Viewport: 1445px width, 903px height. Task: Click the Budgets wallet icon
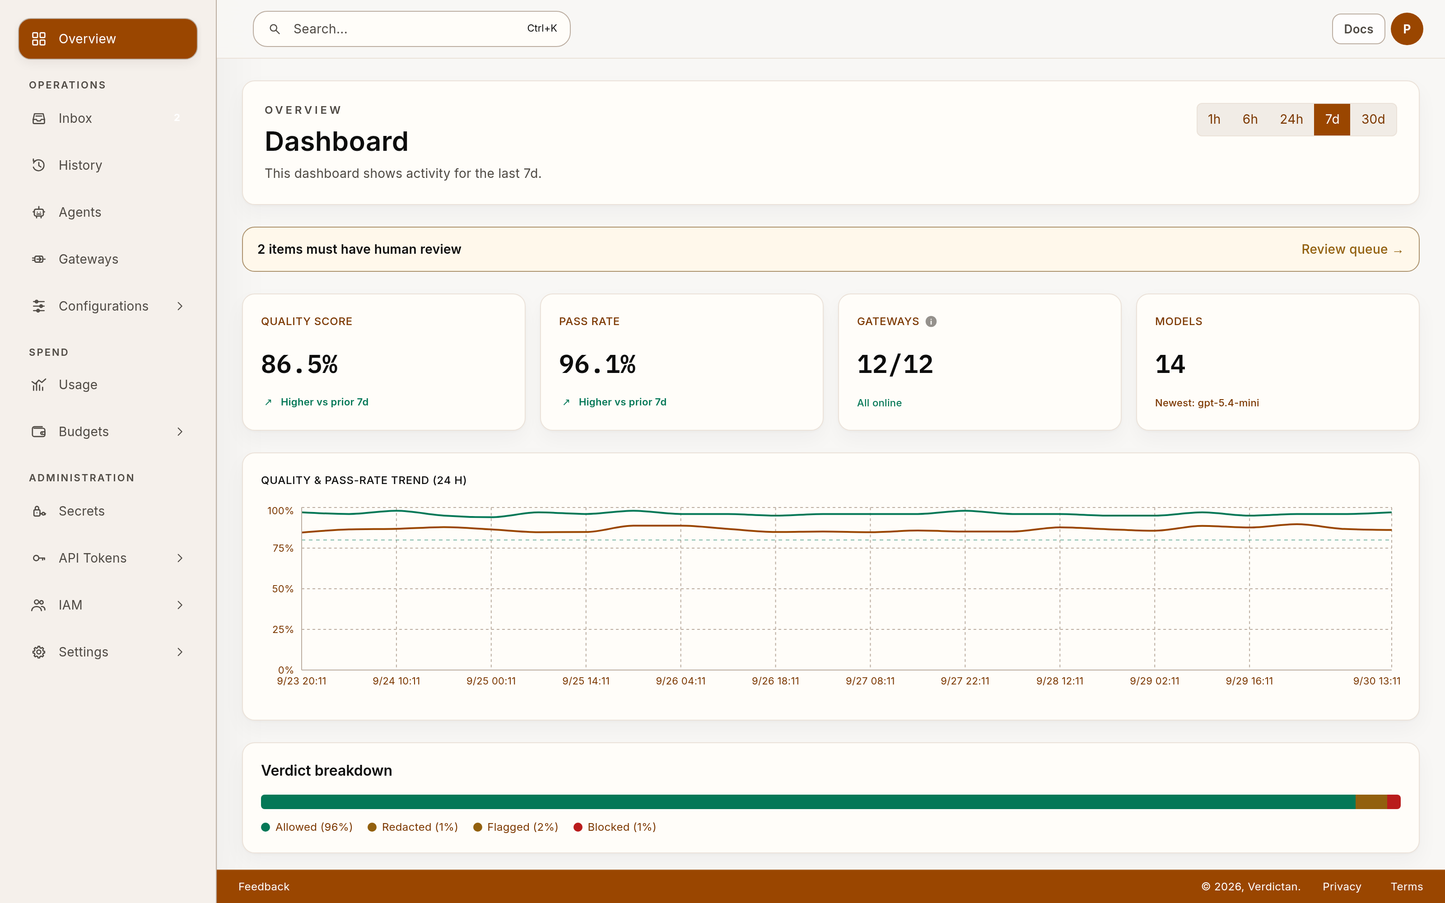(39, 432)
